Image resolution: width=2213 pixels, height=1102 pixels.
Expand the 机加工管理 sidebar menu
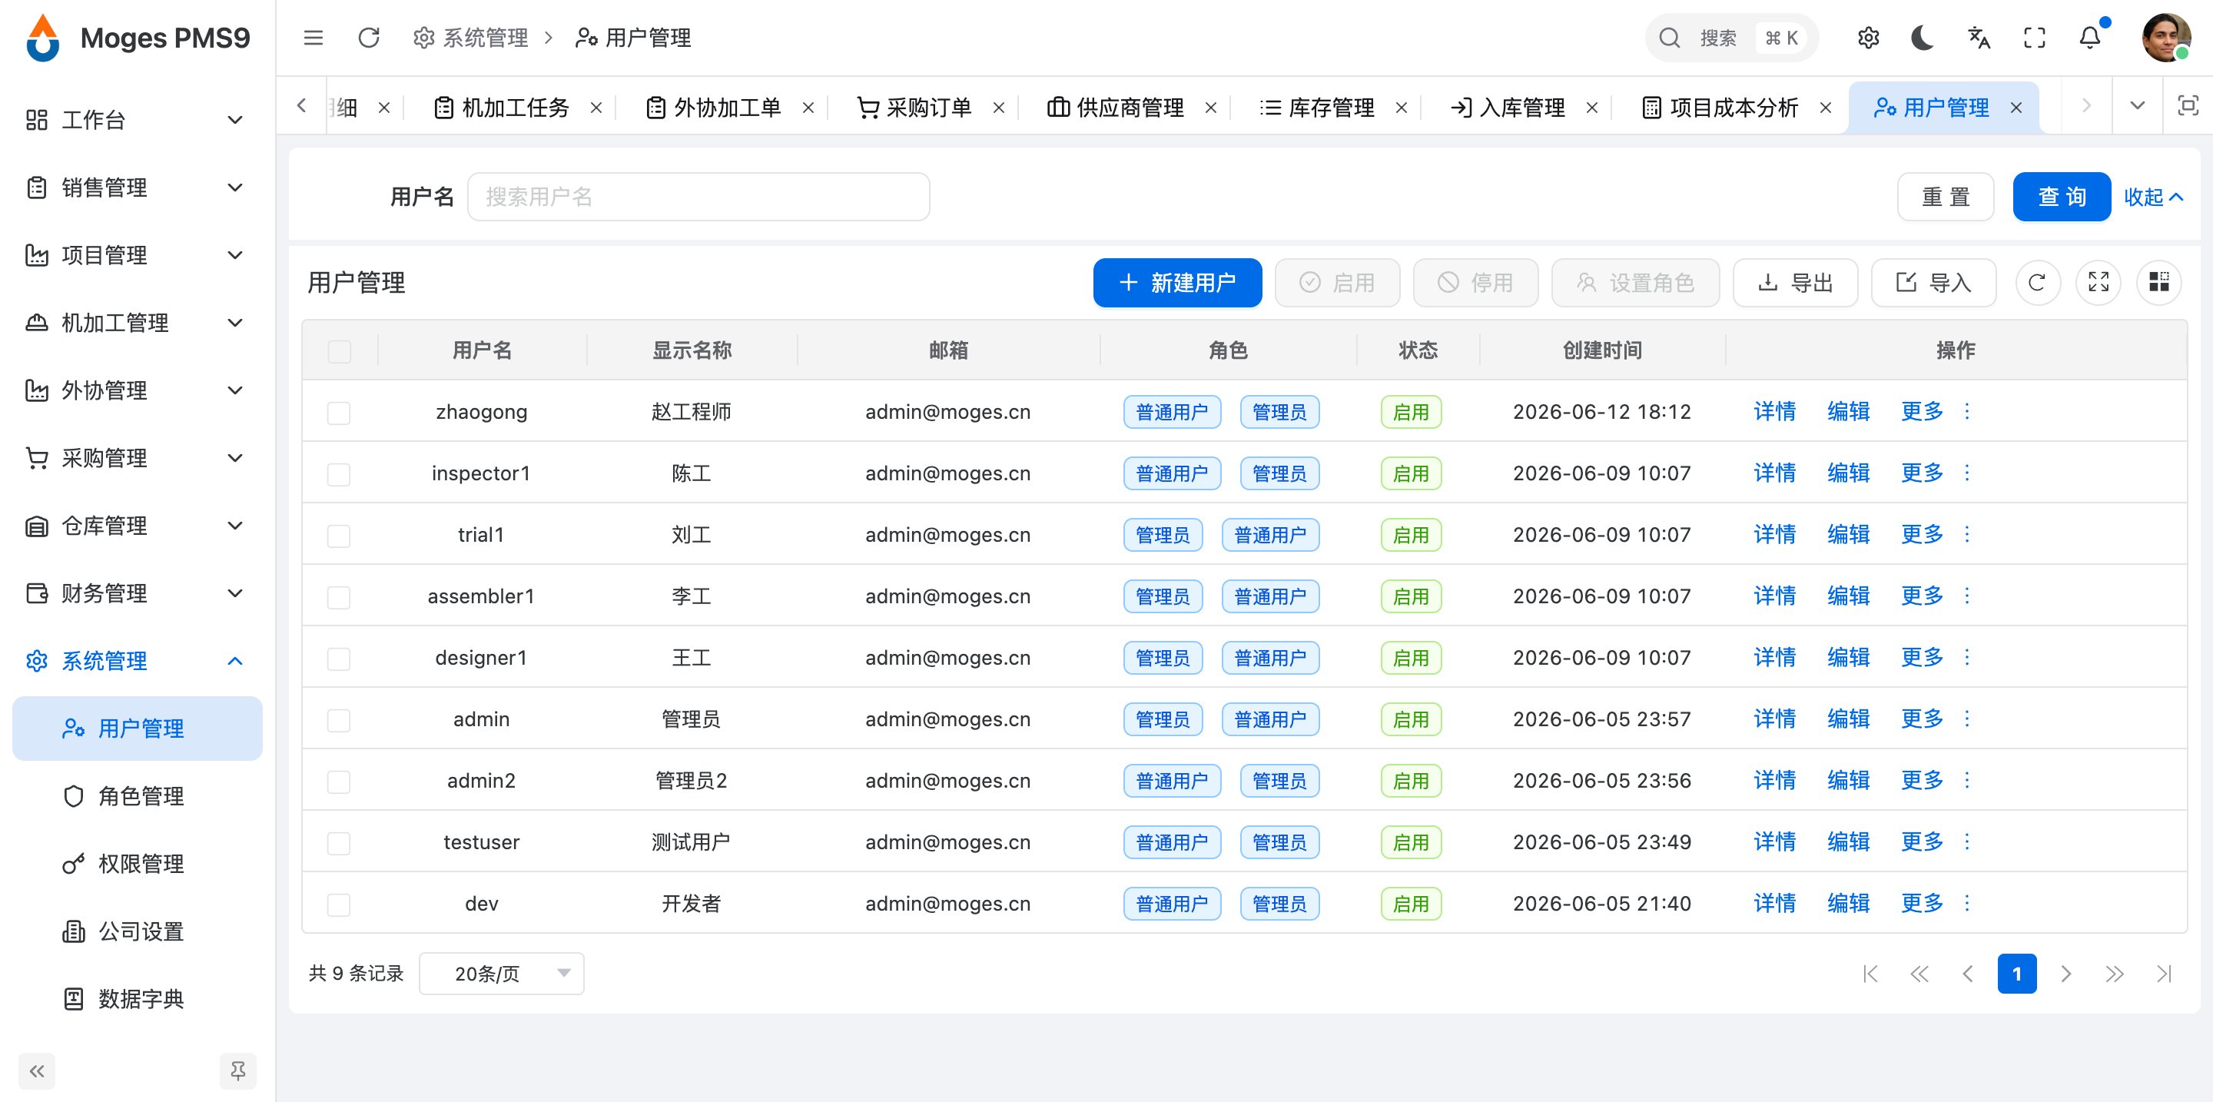pyautogui.click(x=137, y=323)
